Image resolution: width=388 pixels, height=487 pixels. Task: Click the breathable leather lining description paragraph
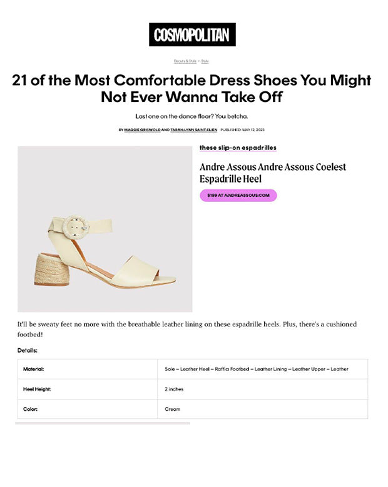tap(186, 329)
